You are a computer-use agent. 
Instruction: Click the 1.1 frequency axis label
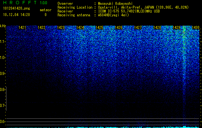coord(3,42)
